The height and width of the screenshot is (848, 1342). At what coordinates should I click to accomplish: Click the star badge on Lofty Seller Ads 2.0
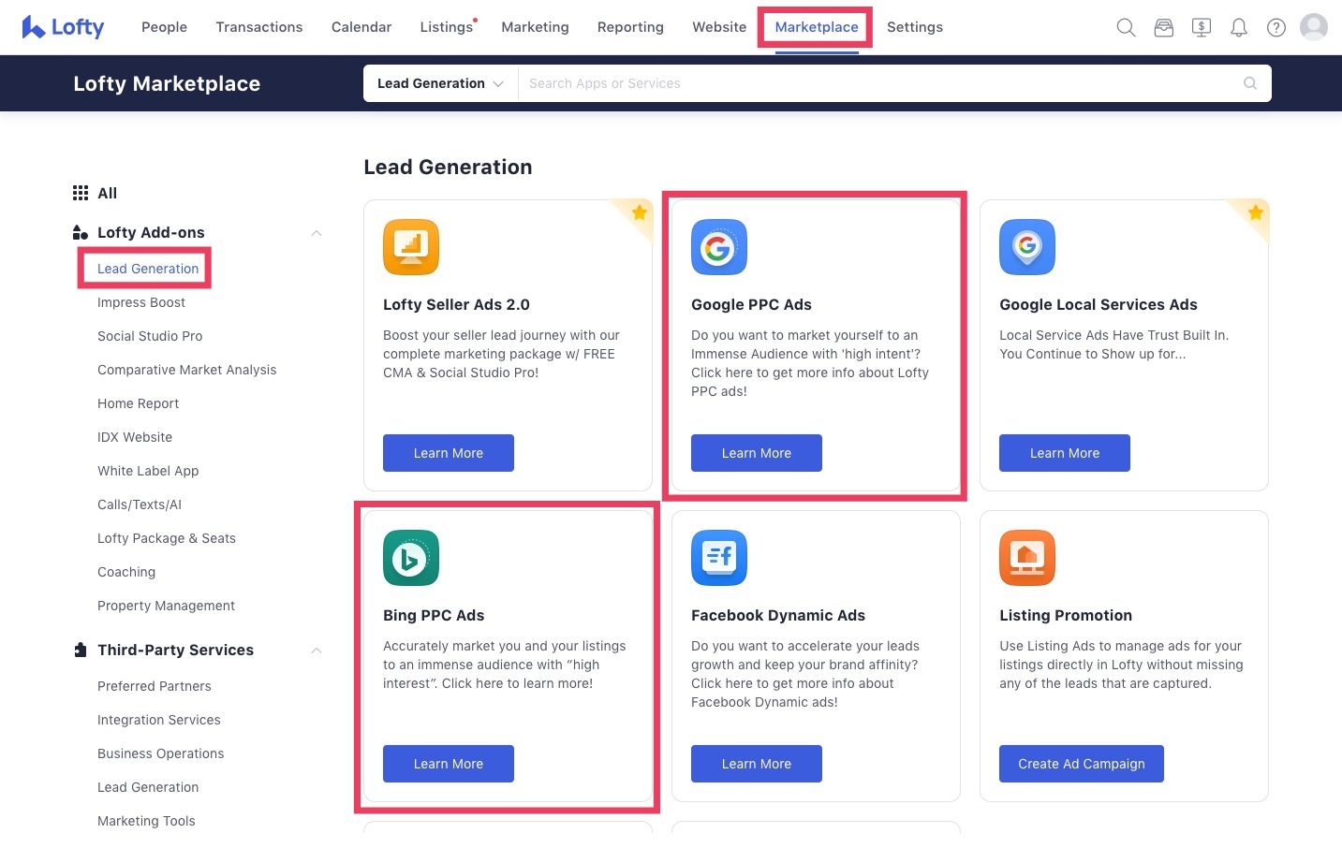638,212
